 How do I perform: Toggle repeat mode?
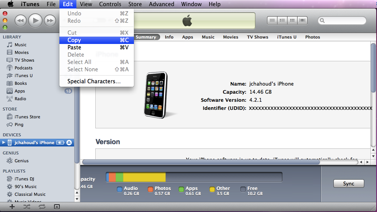(x=42, y=207)
